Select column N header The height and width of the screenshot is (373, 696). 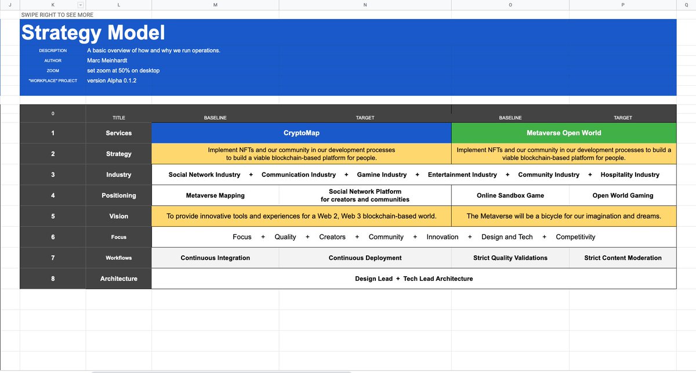(x=365, y=5)
